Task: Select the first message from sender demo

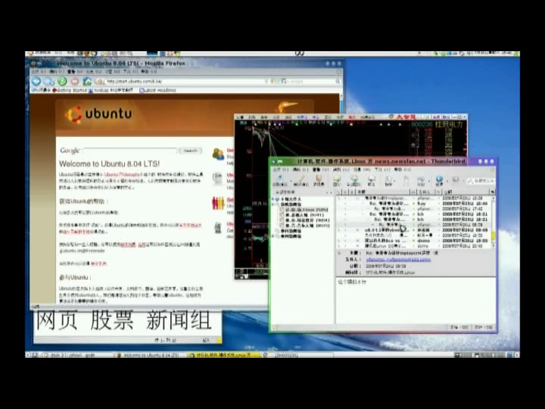Action: [x=415, y=241]
